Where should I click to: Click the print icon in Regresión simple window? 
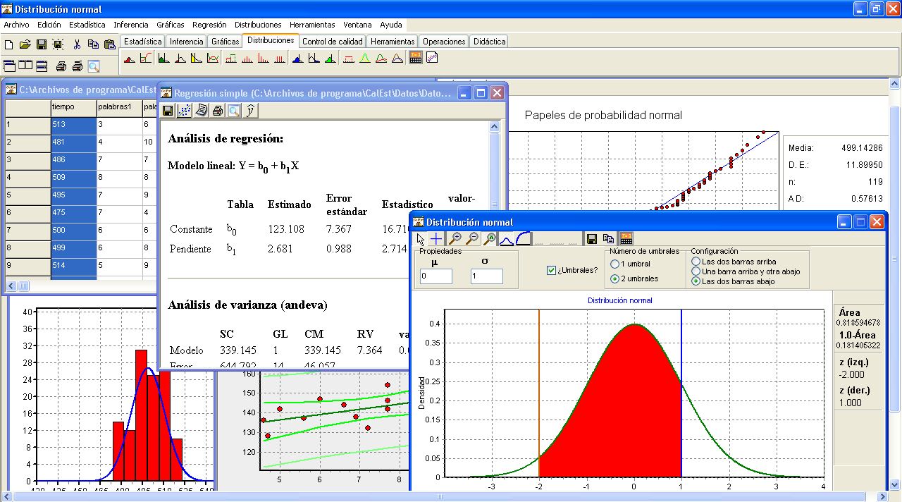pyautogui.click(x=218, y=110)
